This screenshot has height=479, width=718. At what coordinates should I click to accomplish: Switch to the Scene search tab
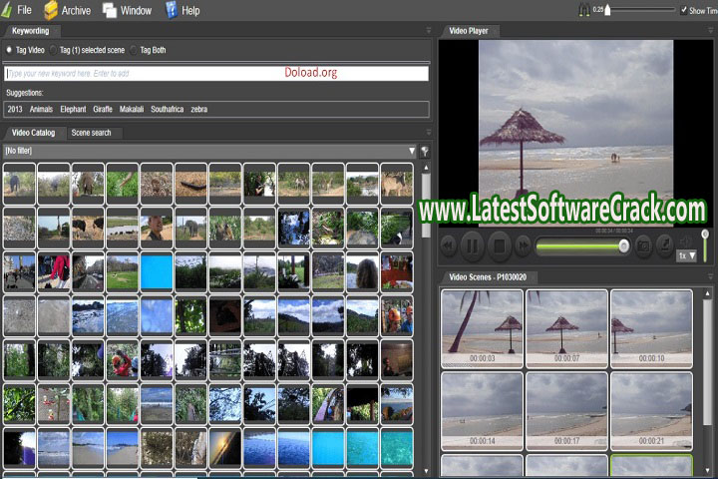pos(91,133)
